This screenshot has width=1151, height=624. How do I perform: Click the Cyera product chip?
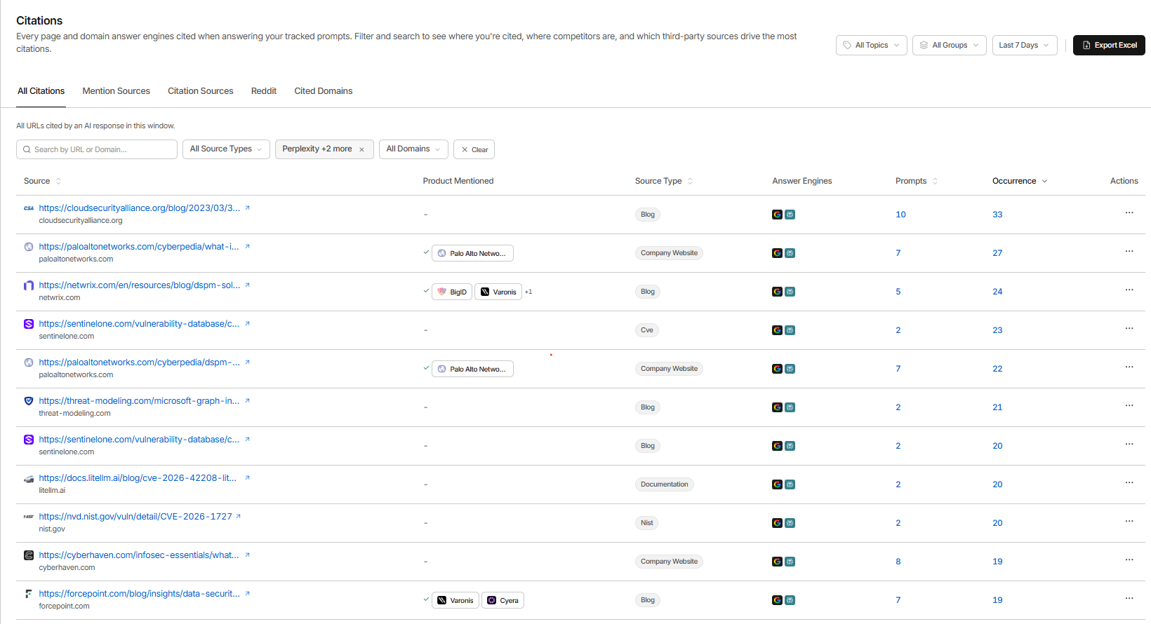(x=503, y=600)
